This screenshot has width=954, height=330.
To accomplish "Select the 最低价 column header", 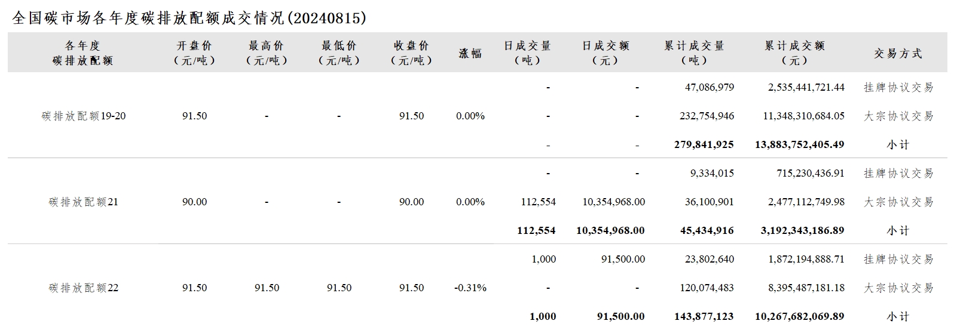I will [339, 53].
